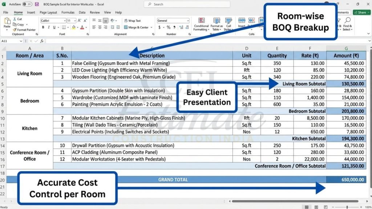
Task: Click Accounting Number Format dollar icon
Action: (x=159, y=28)
